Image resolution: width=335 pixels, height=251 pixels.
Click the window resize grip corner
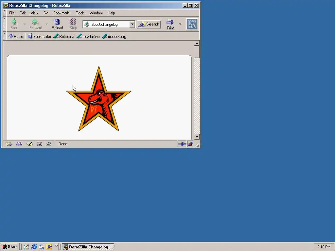[197, 145]
